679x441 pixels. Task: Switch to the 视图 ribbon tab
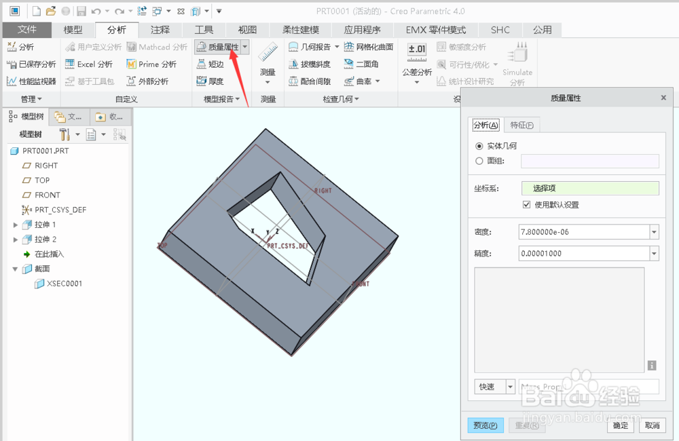pyautogui.click(x=248, y=30)
